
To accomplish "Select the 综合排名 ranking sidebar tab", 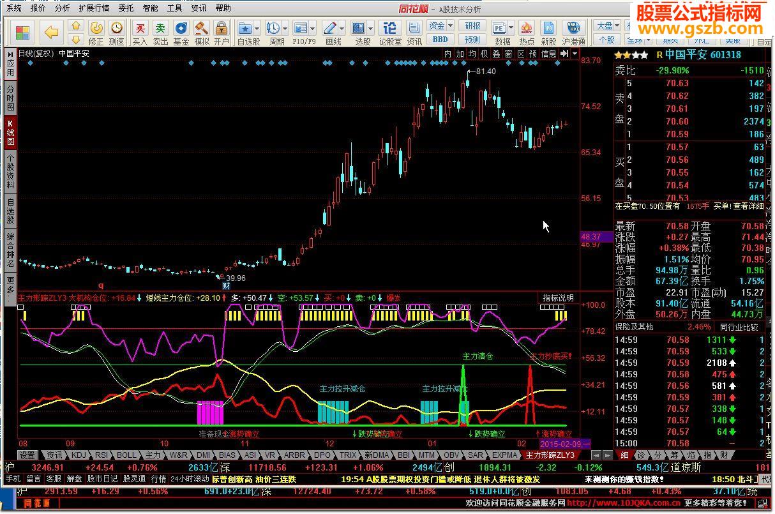I will pos(10,251).
